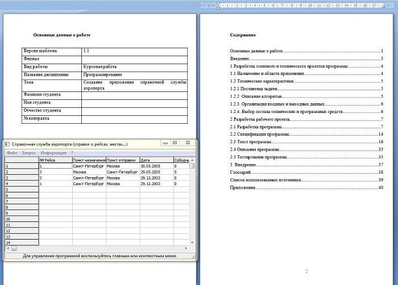Click the app icon in the Справочная служба title bar
The image size is (398, 285).
click(7, 144)
